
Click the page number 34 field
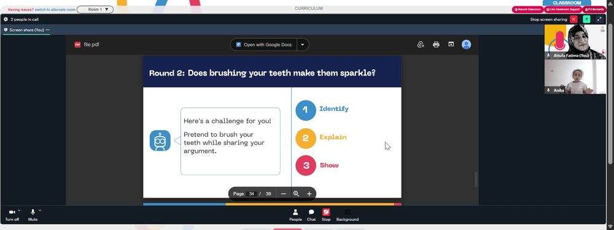pyautogui.click(x=251, y=194)
